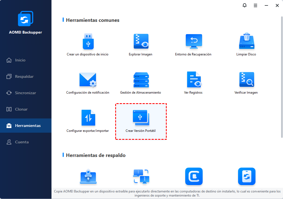Open the Cuenta section

(26, 142)
